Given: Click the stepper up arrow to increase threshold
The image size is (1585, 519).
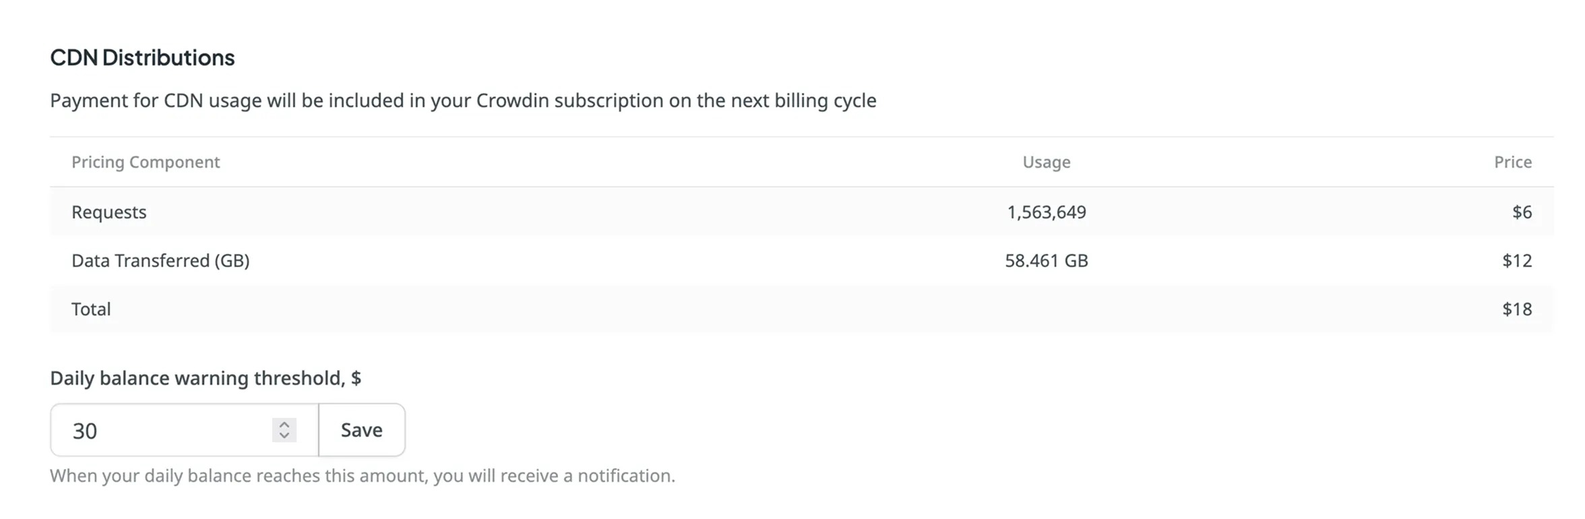Looking at the screenshot, I should (x=284, y=424).
